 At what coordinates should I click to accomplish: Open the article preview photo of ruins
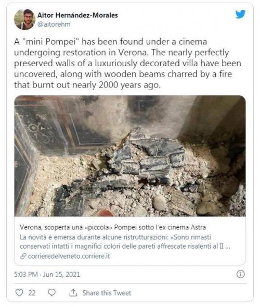(130, 156)
